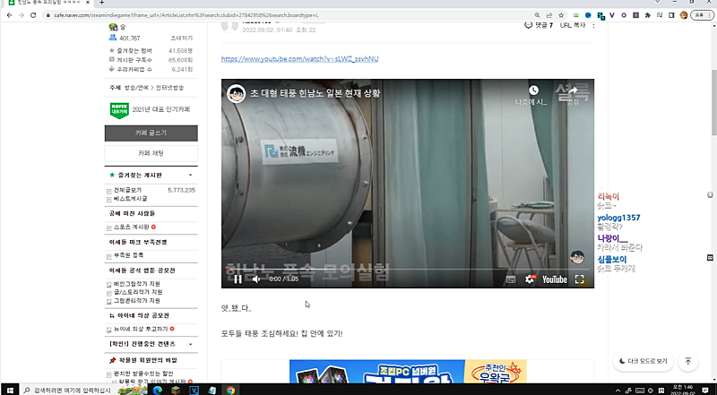Open the comments (댓글 7) link
717x395 pixels.
[539, 25]
